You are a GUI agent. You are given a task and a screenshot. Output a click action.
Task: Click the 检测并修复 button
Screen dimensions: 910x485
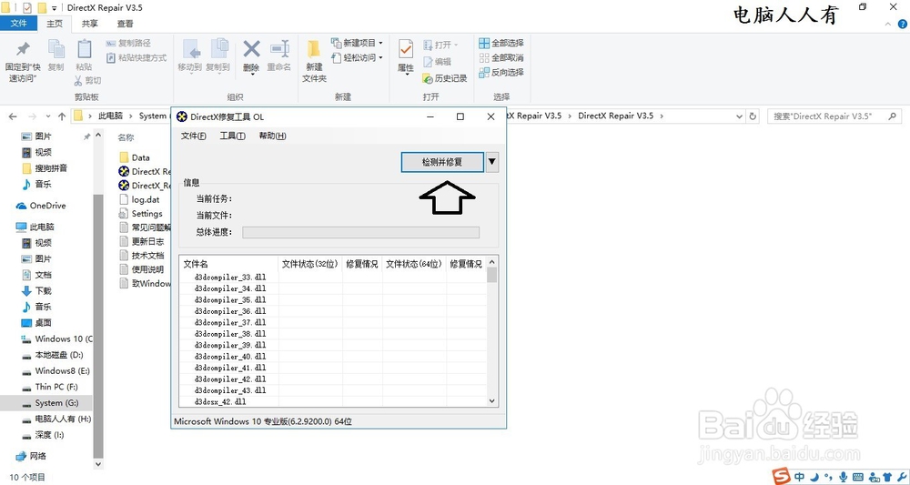coord(442,162)
